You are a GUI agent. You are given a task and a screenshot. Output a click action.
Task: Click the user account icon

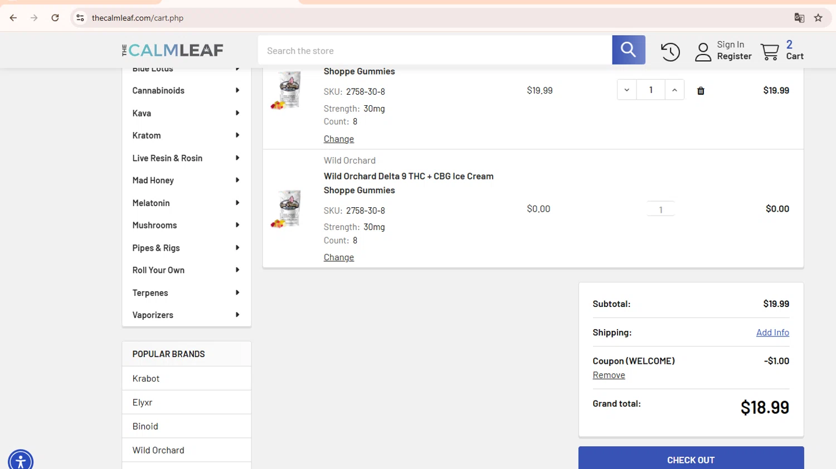703,52
